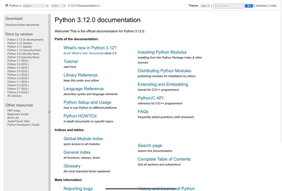Open Python 2.7 (EOL) docs

tap(18, 89)
